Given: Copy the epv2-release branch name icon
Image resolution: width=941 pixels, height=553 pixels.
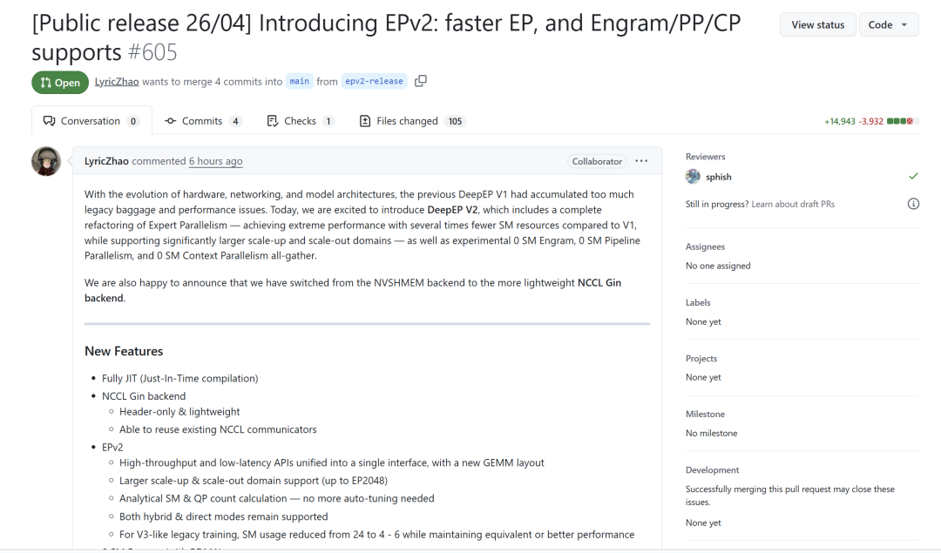Looking at the screenshot, I should 421,81.
